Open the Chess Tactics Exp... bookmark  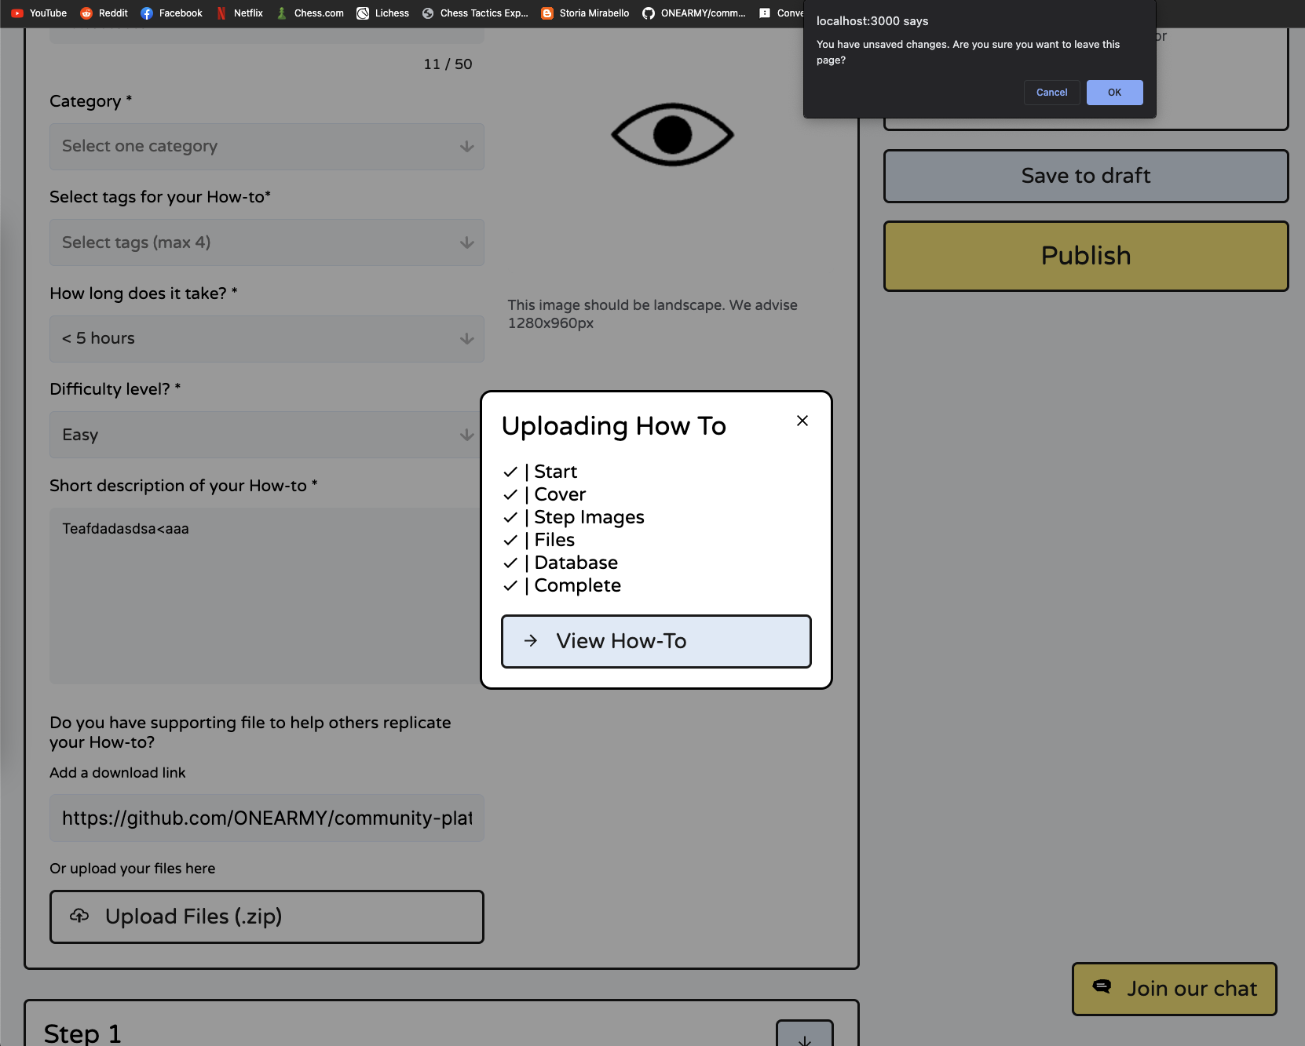click(x=475, y=13)
